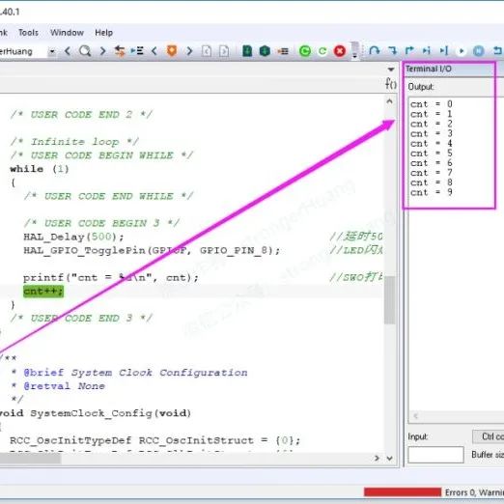Expand the quick search text dropdown
The height and width of the screenshot is (504, 504).
click(x=52, y=51)
